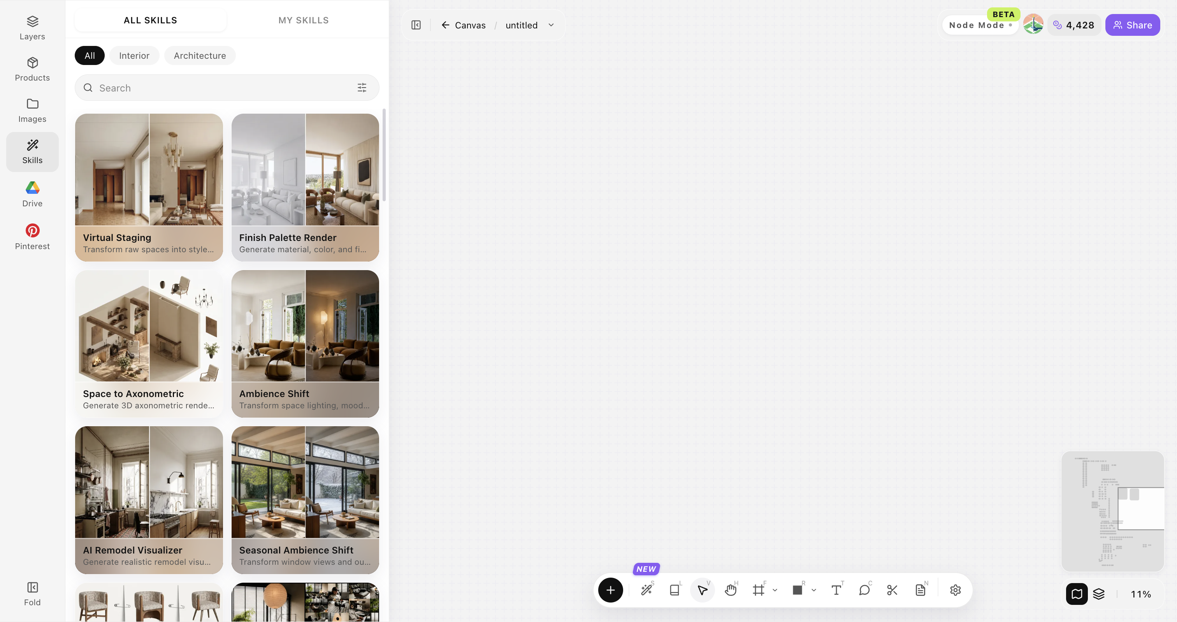Image resolution: width=1177 pixels, height=622 pixels.
Task: Select the hand pan tool
Action: [x=731, y=590]
